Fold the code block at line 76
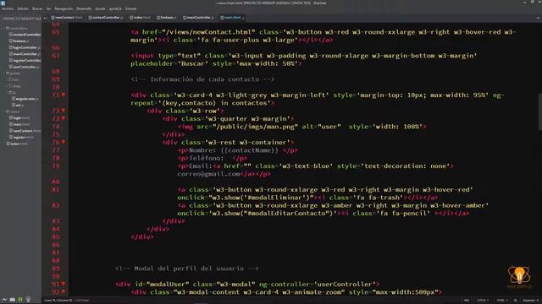542x304 pixels. pos(64,143)
